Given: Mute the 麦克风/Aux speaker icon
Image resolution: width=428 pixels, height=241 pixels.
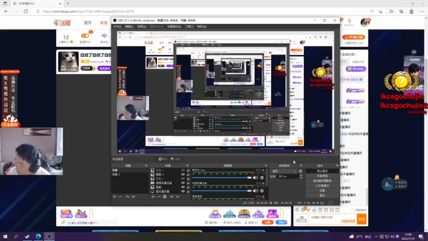Looking at the screenshot, I should 255,178.
